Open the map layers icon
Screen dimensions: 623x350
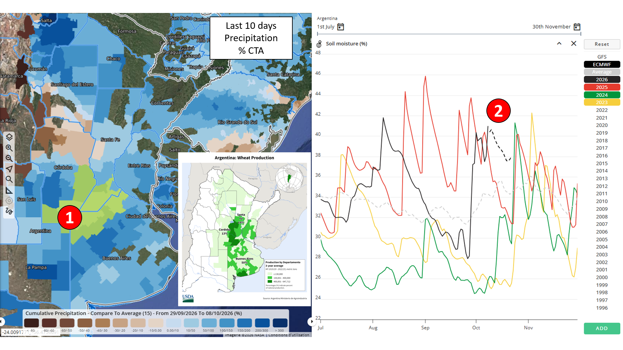coord(9,137)
